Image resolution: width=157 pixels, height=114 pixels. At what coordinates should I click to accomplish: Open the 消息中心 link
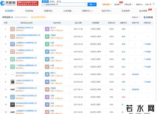(x=139, y=4)
